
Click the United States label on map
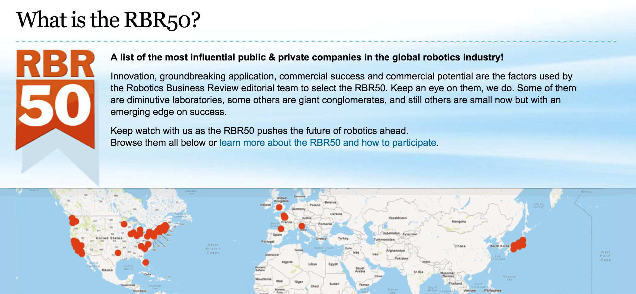click(109, 238)
